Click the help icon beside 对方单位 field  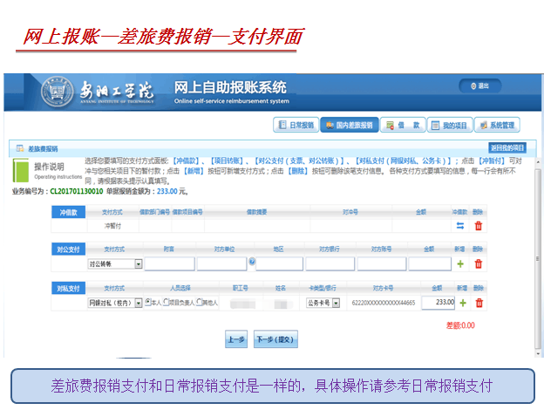(x=252, y=262)
